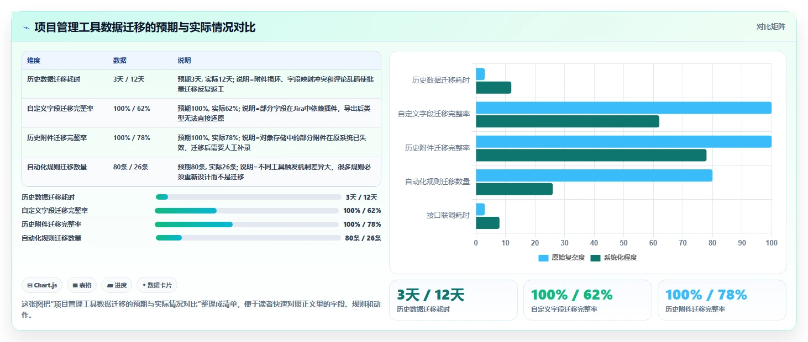Toggle 原始复杂度 legend swatch
This screenshot has width=808, height=342.
543,258
